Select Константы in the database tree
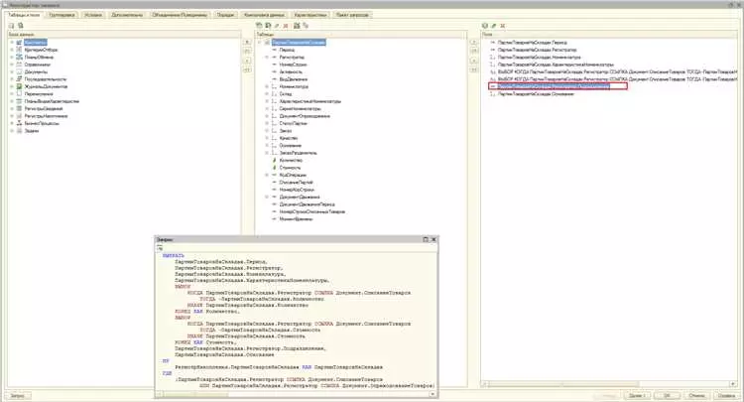The height and width of the screenshot is (402, 744). [35, 43]
